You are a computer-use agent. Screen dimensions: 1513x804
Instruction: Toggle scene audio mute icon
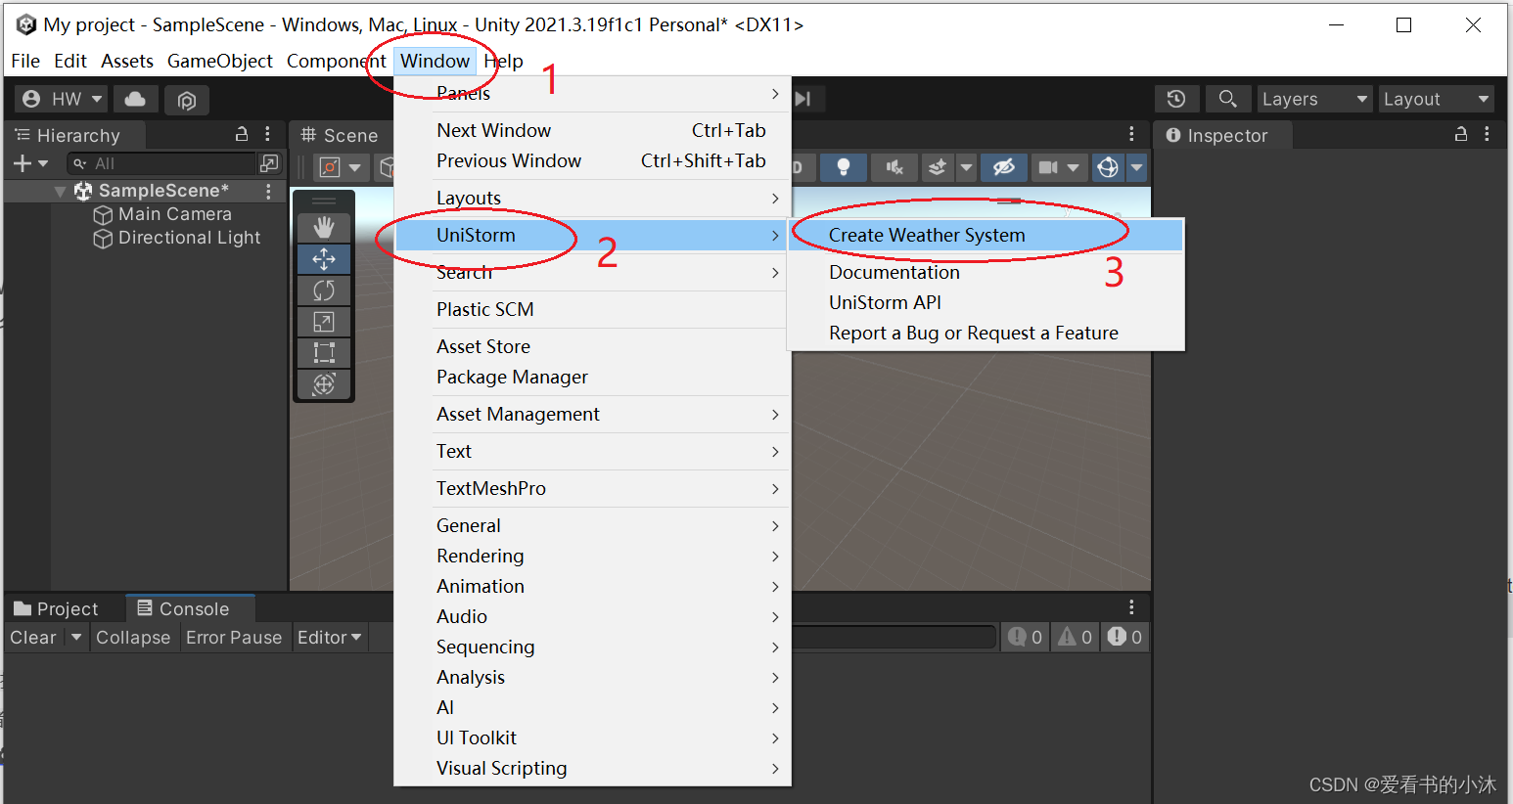pos(894,167)
